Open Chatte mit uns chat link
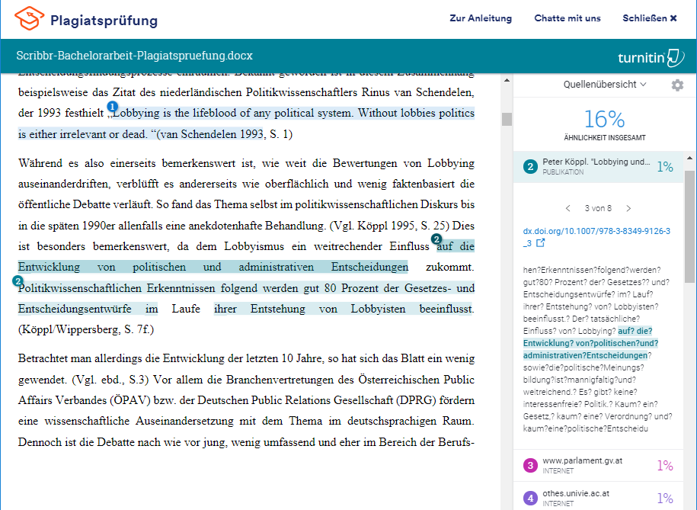The image size is (697, 510). coord(568,18)
